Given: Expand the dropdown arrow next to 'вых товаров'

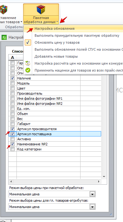Looking at the screenshot, I should point(21,22).
